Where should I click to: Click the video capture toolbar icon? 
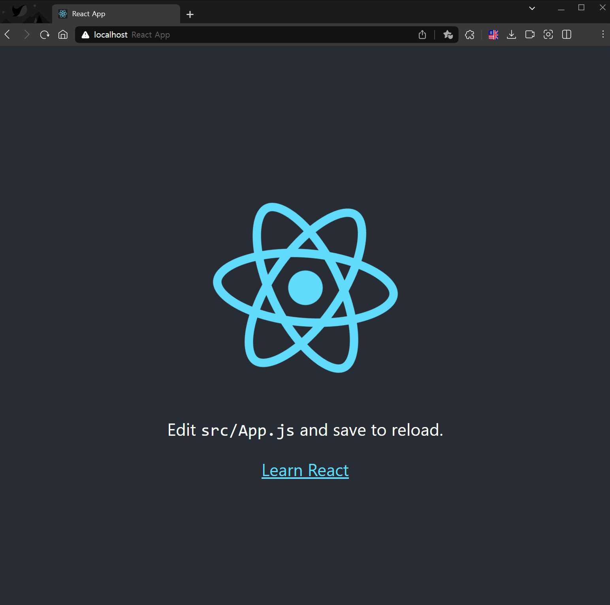(x=530, y=35)
